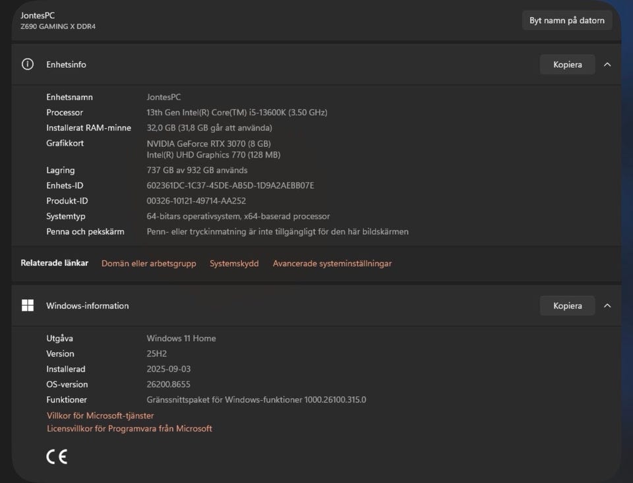The height and width of the screenshot is (483, 633).
Task: Select the Penn- eller tryckinmatning value text
Action: click(x=278, y=231)
